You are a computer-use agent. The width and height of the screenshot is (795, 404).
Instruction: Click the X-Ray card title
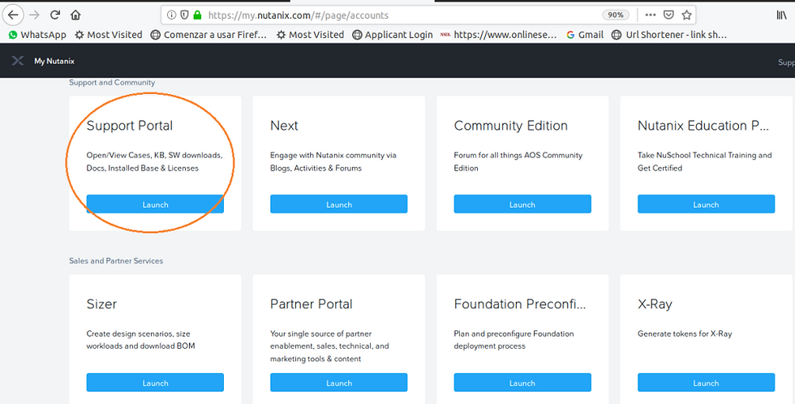(x=655, y=304)
